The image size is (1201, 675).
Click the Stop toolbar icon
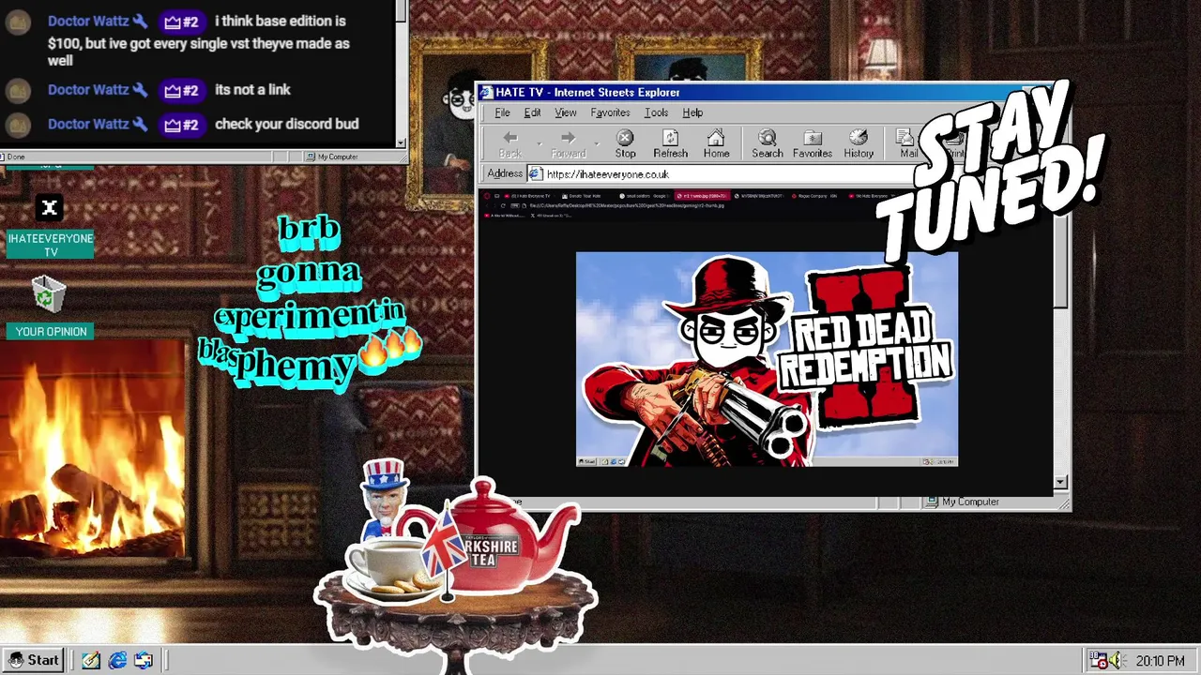click(625, 139)
